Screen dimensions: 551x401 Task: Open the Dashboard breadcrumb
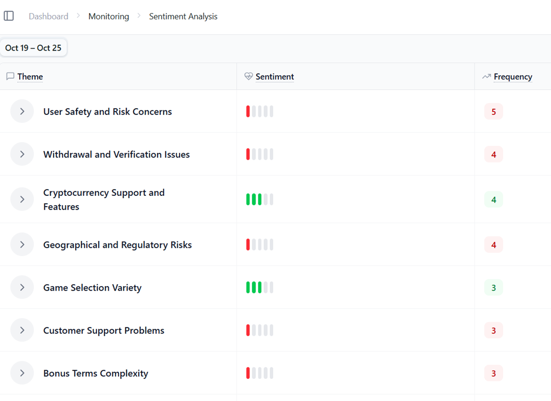pos(48,16)
